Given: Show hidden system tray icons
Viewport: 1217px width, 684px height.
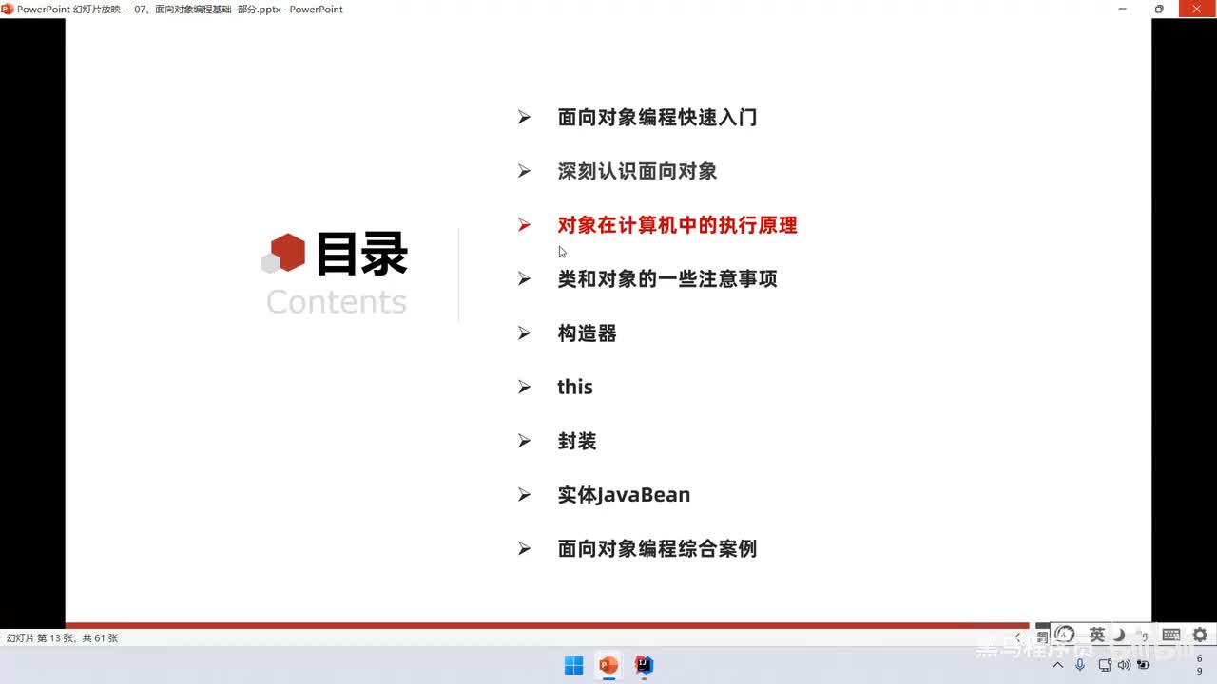Looking at the screenshot, I should [1057, 665].
